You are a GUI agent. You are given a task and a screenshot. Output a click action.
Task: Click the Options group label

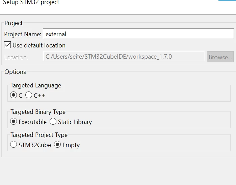pyautogui.click(x=15, y=72)
